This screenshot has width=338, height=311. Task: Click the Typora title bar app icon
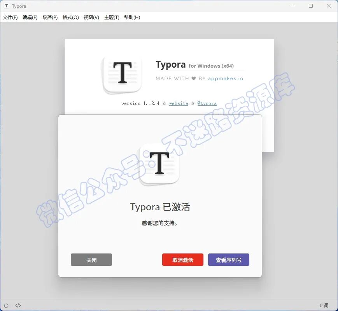tap(7, 6)
